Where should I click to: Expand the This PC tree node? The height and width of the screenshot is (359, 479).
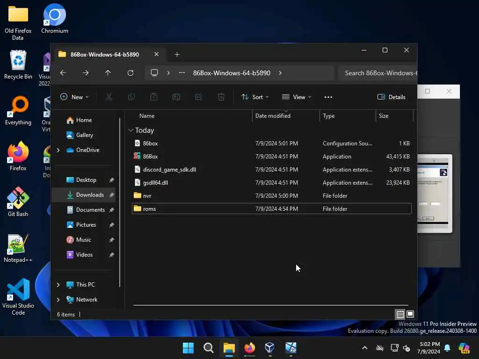pyautogui.click(x=58, y=285)
